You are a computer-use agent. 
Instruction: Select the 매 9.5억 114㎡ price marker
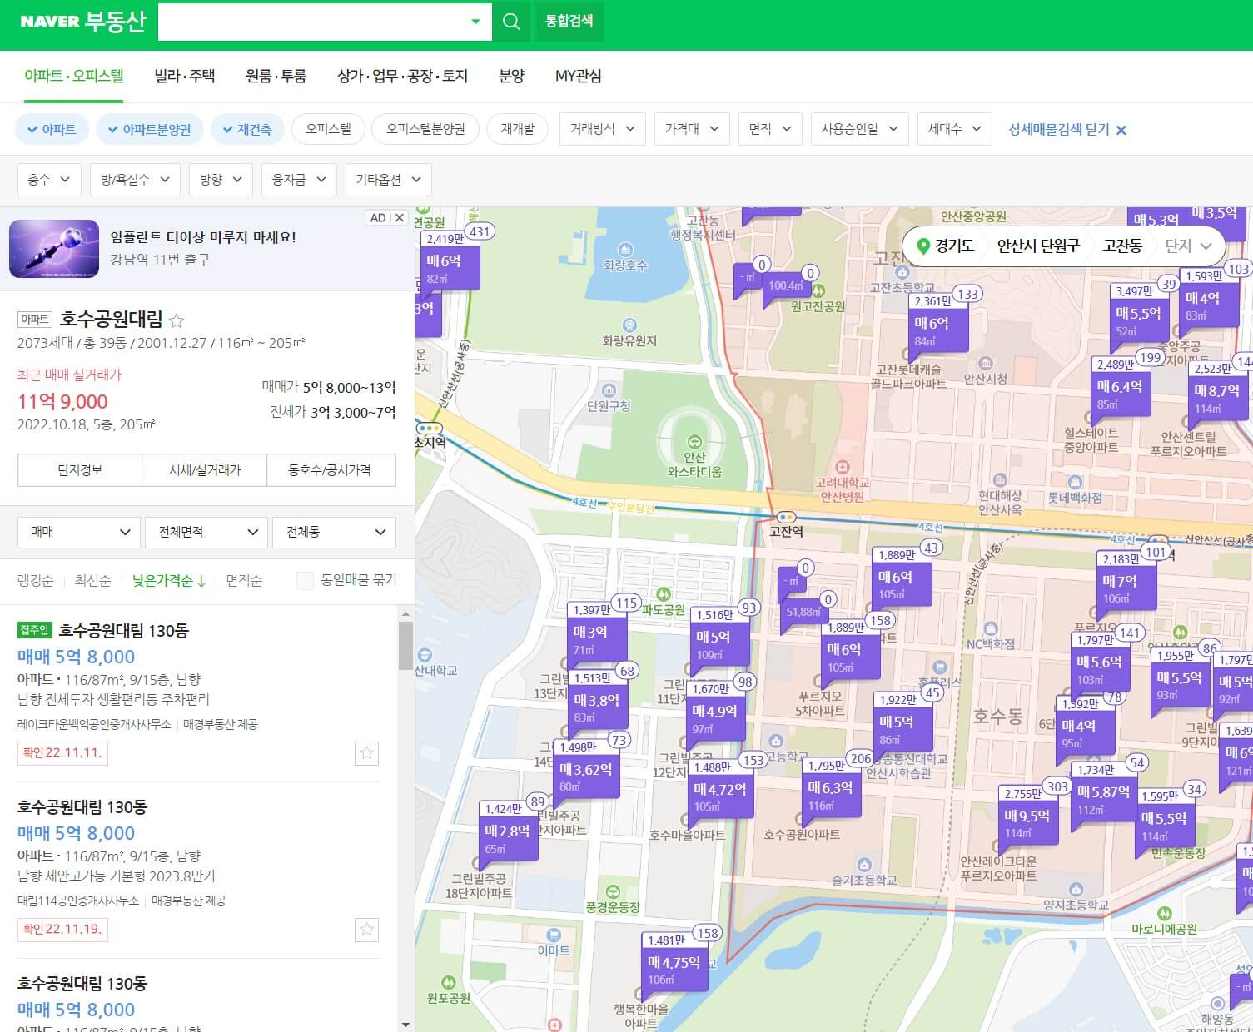coord(1027,817)
